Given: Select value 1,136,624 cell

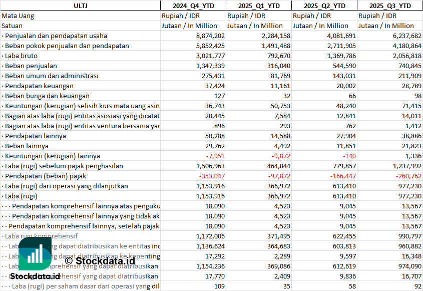Looking at the screenshot, I should coord(210,246).
